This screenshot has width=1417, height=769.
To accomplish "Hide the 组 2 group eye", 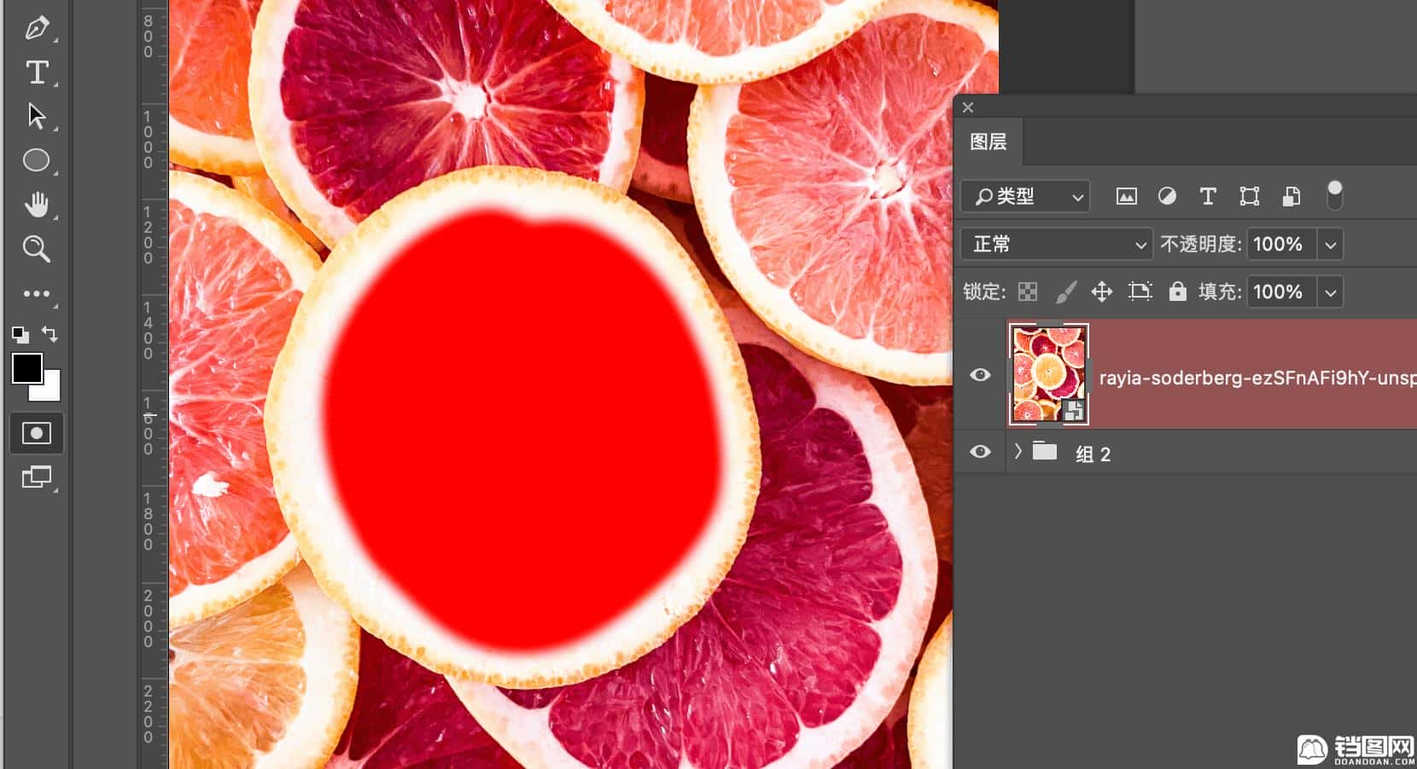I will point(980,452).
